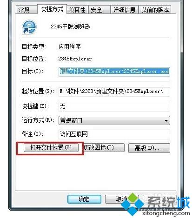Open the 兼容性 tab
The image size is (192, 218).
(x=77, y=10)
